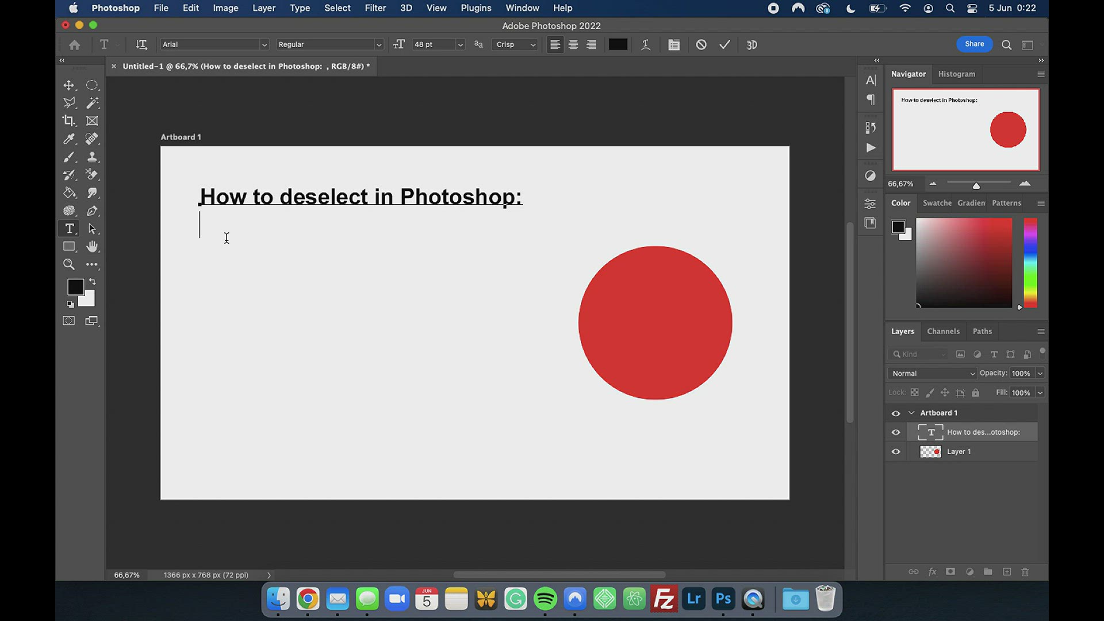
Task: Select the Zoom tool
Action: [69, 264]
